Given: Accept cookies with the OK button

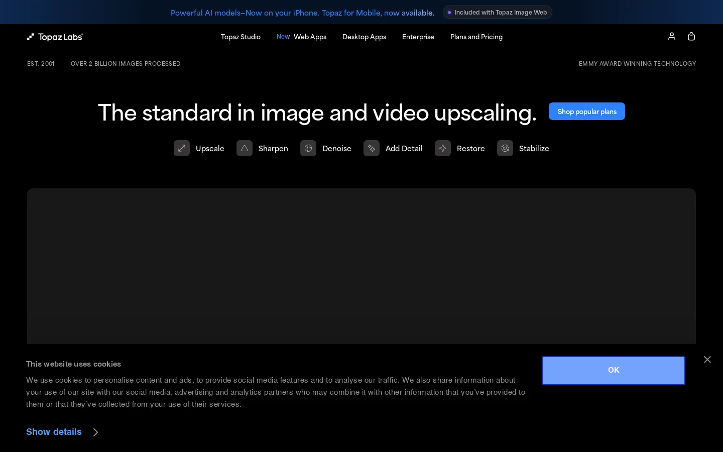Looking at the screenshot, I should point(614,371).
